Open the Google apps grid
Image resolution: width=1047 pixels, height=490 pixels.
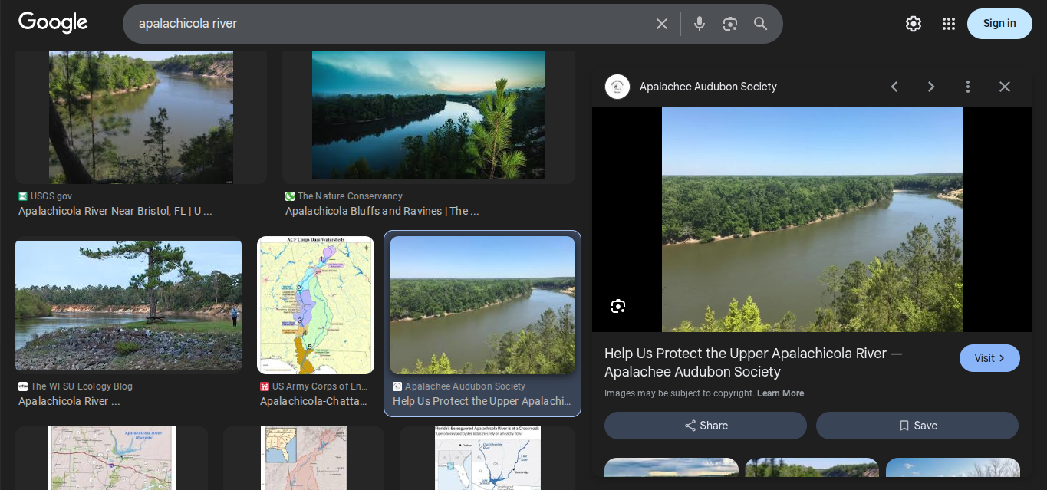[949, 24]
